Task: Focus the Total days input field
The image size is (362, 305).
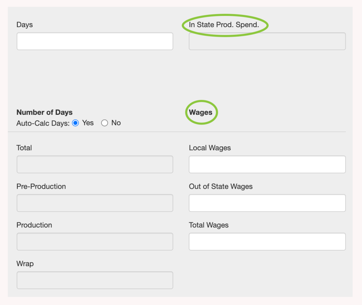Action: pos(94,164)
